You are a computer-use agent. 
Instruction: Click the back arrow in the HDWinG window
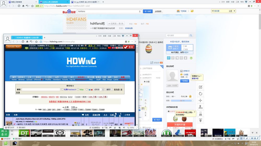[14, 42]
